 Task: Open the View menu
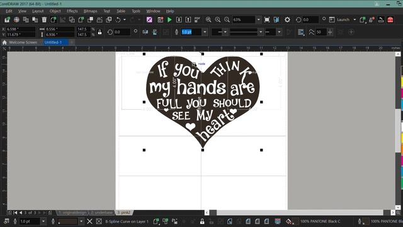(22, 11)
